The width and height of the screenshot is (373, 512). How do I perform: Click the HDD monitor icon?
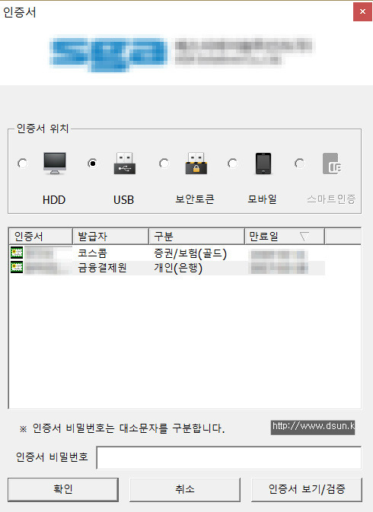pos(55,163)
